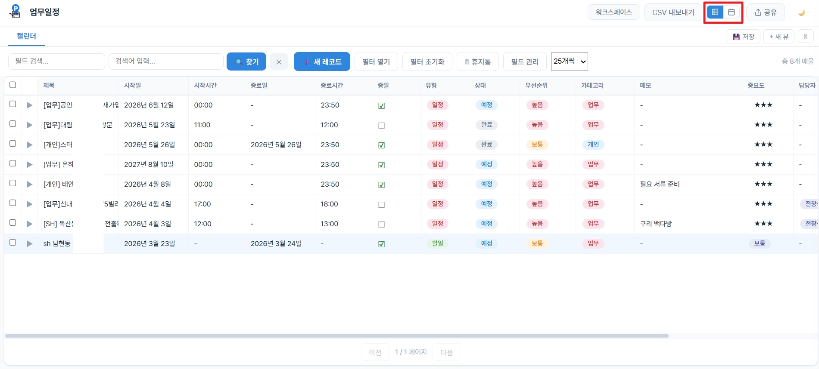Expand the [업무]신대 record row
The image size is (819, 369).
pos(29,204)
